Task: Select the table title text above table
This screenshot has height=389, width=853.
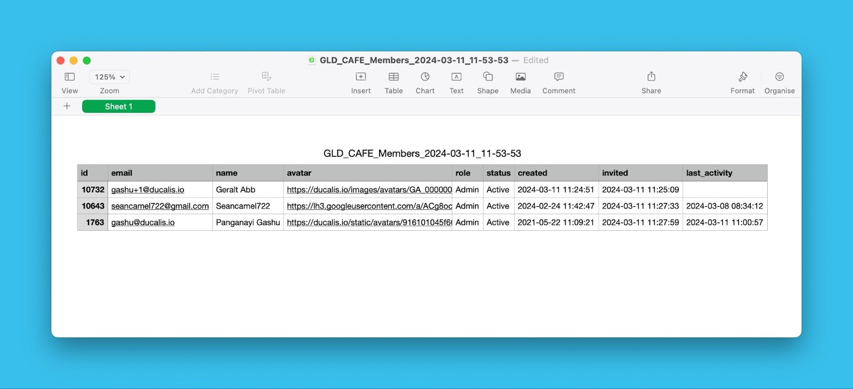Action: click(422, 153)
